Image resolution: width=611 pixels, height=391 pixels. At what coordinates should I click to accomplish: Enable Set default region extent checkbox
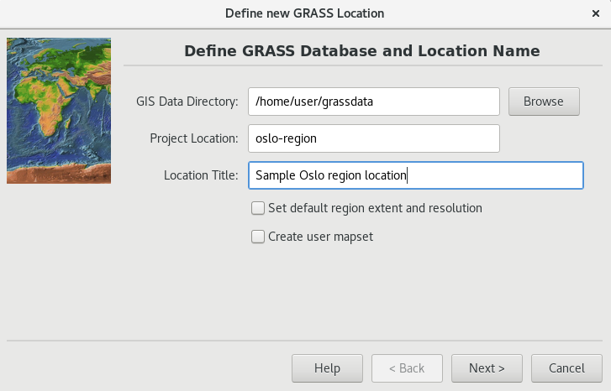[257, 208]
